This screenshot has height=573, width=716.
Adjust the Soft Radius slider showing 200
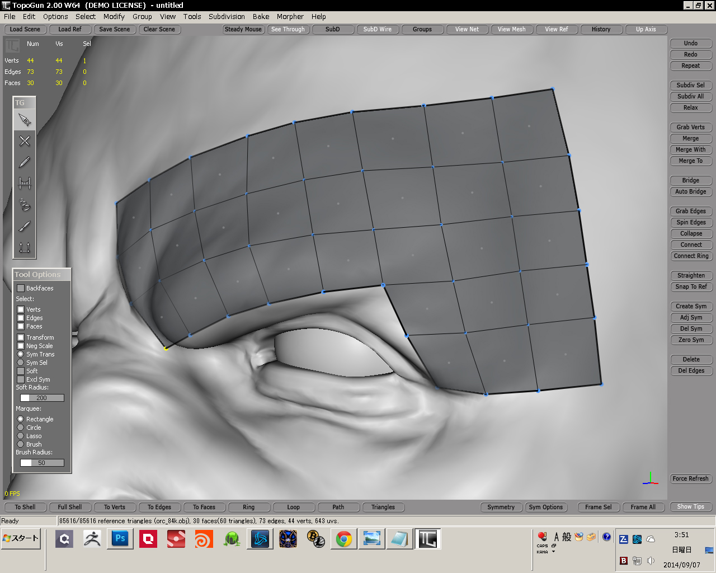click(x=42, y=398)
